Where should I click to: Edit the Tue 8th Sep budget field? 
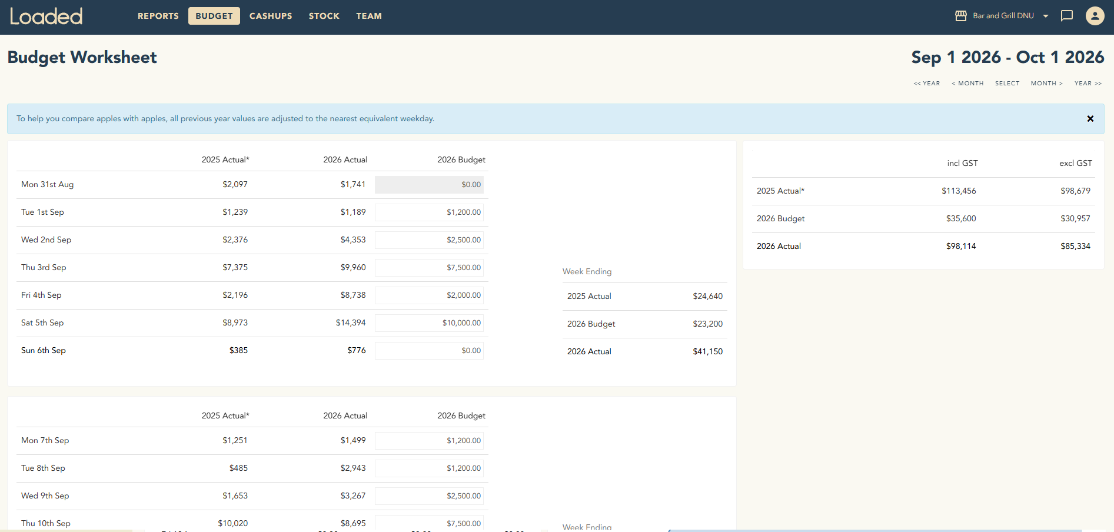tap(429, 468)
